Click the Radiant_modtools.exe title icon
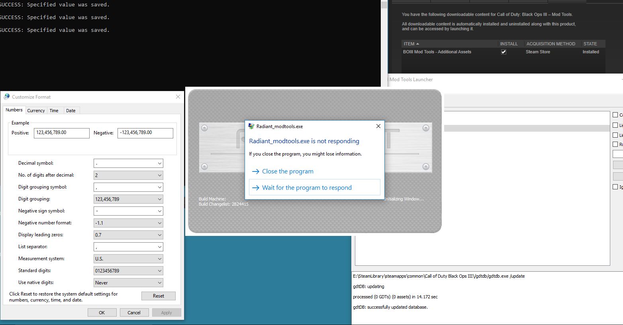This screenshot has width=623, height=325. pyautogui.click(x=251, y=126)
